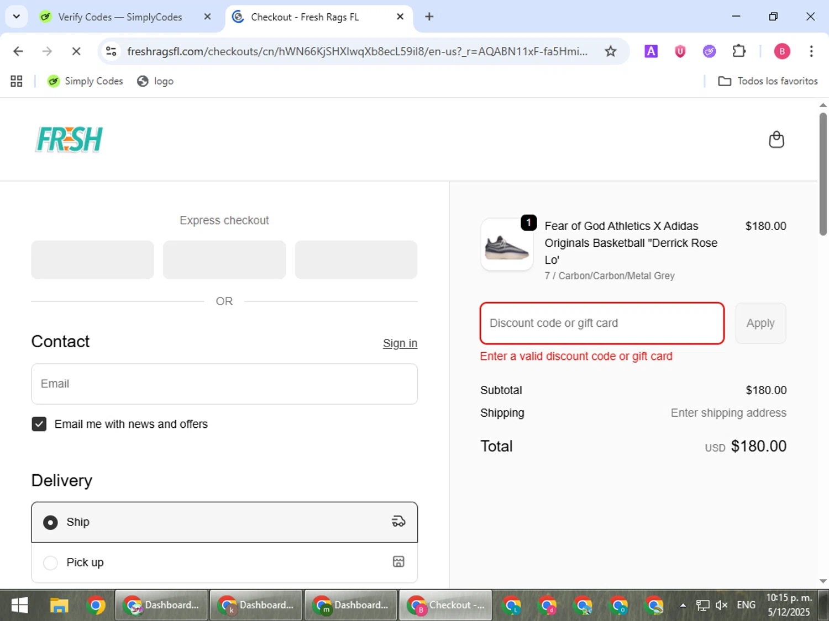Viewport: 829px width, 621px height.
Task: Click the sneaker product thumbnail
Action: [x=507, y=245]
